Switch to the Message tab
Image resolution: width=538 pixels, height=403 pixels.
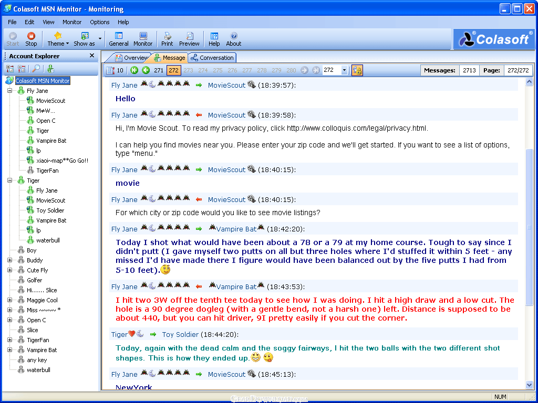(x=170, y=58)
